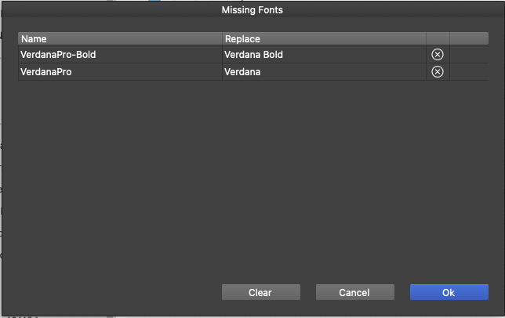Remove the Verdana Bold replacement via its X icon
Viewport: 505px width, 318px height.
point(438,54)
